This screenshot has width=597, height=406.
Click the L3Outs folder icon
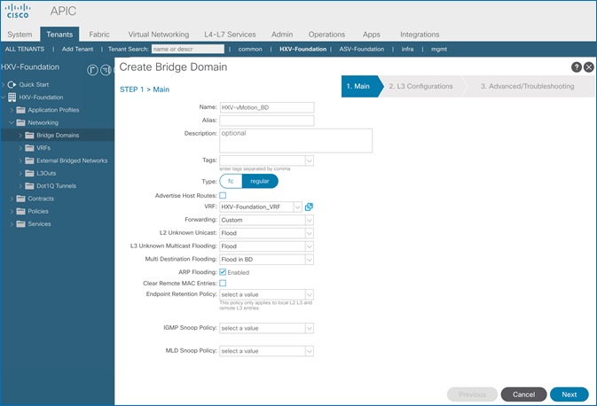pos(29,173)
